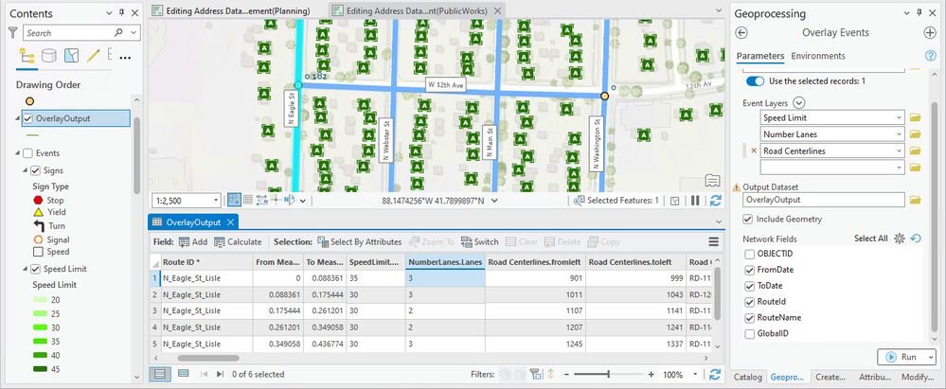This screenshot has width=946, height=389.
Task: Run the Overlay Events tool
Action: click(x=901, y=357)
